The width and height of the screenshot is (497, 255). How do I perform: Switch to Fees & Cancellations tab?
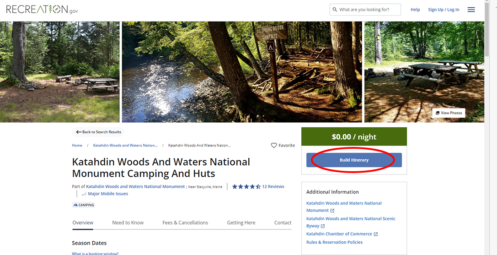click(185, 222)
